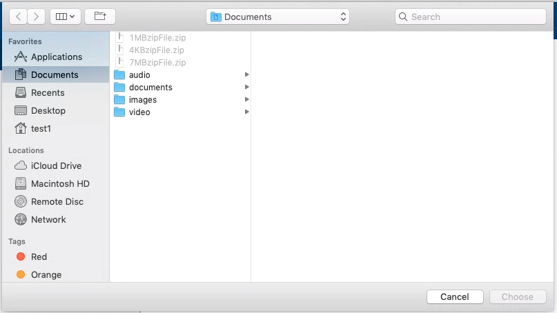Open the test1 home folder

click(x=55, y=128)
